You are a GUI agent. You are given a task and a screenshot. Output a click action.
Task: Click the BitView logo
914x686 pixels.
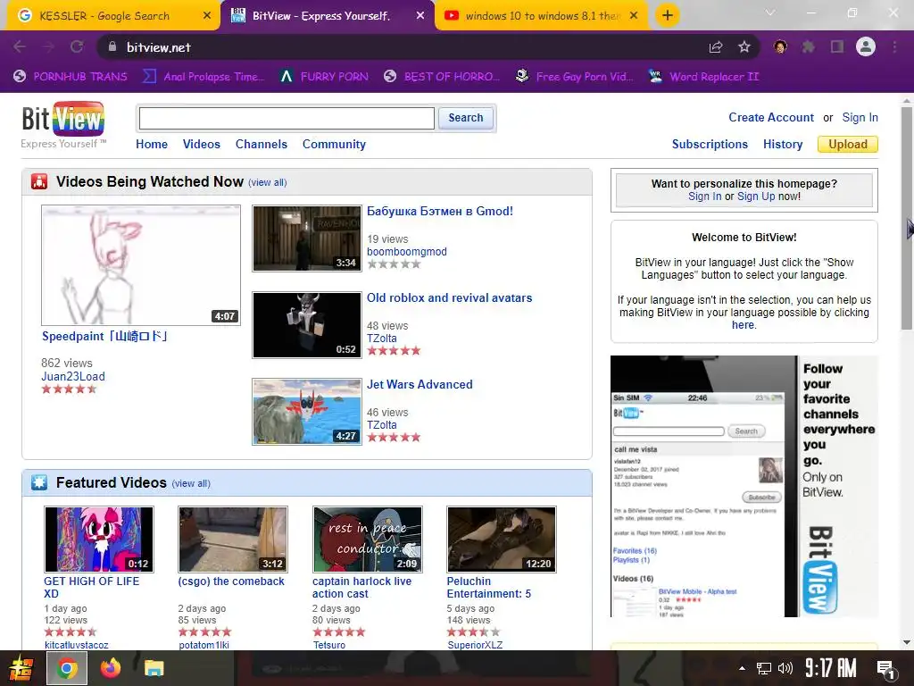click(63, 119)
